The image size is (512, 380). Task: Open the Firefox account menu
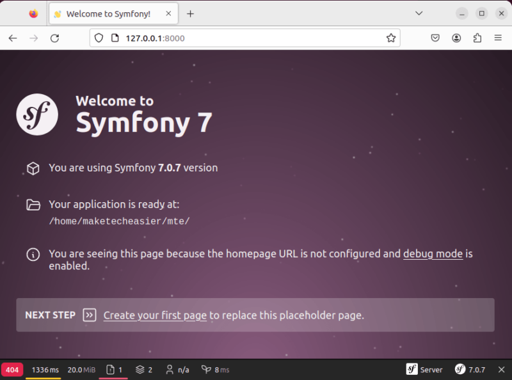[x=456, y=38]
